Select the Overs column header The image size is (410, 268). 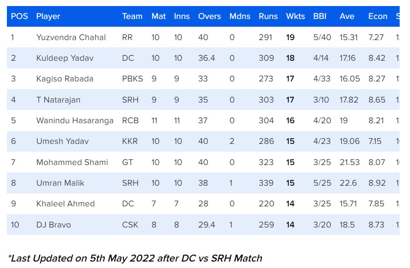[x=209, y=16]
